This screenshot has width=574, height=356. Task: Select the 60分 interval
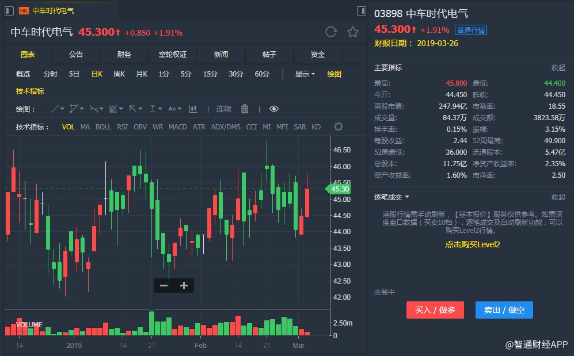[262, 74]
